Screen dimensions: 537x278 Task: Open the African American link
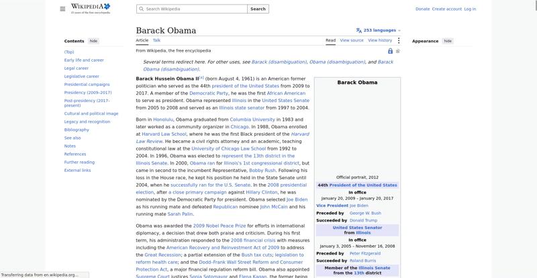[x=286, y=93]
